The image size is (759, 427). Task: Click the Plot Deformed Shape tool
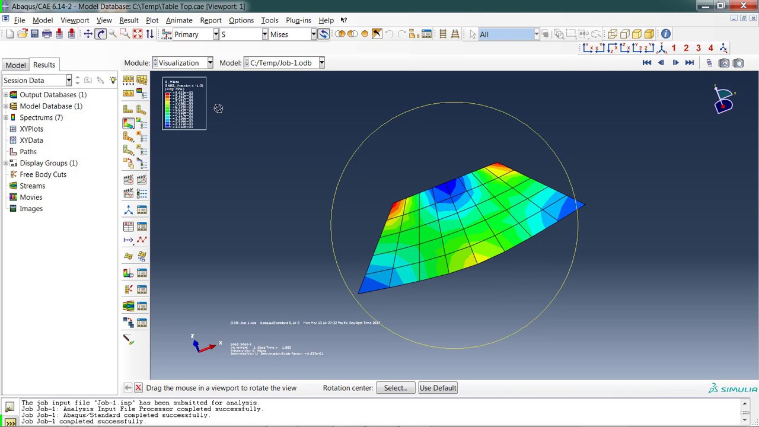tap(142, 109)
